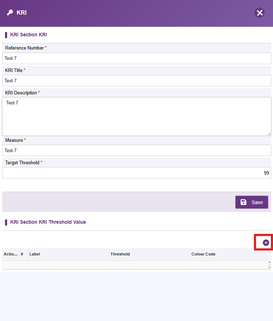The height and width of the screenshot is (321, 273).
Task: Click the description resize grip handle
Action: [269, 134]
